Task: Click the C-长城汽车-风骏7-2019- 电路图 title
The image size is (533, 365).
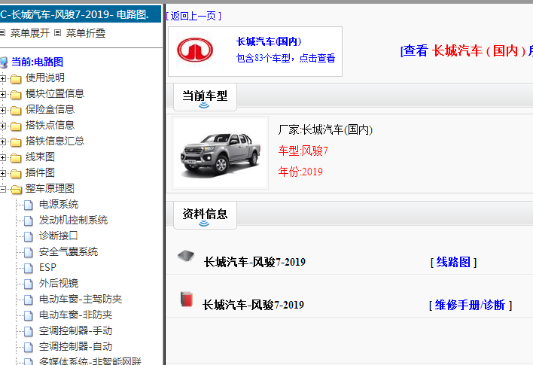Action: point(75,14)
